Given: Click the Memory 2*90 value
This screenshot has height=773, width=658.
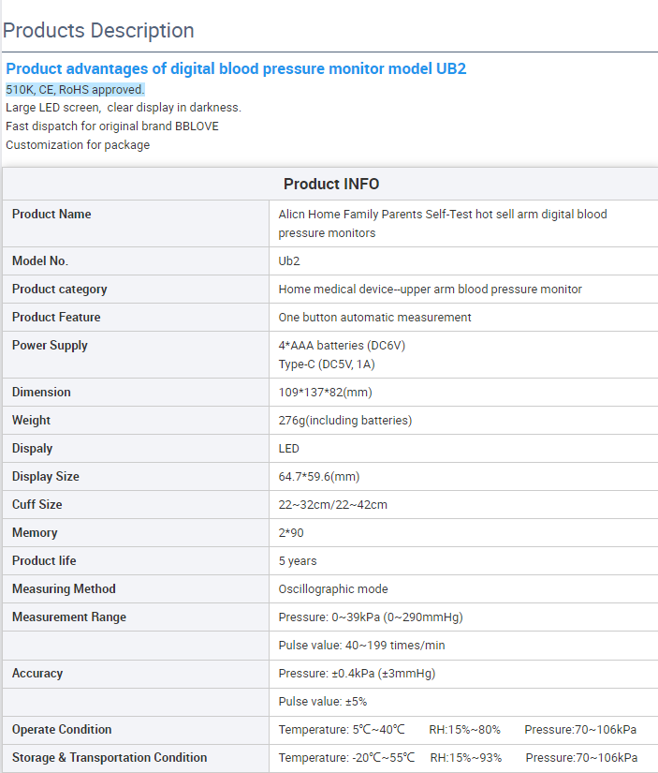Looking at the screenshot, I should [291, 532].
